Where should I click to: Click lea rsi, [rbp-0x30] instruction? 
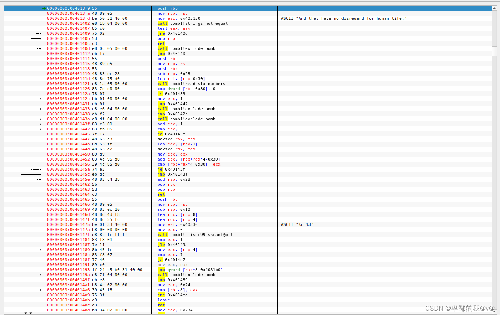coord(181,79)
